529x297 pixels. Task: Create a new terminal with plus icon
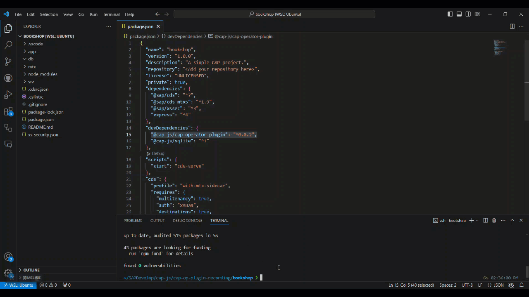click(x=472, y=221)
